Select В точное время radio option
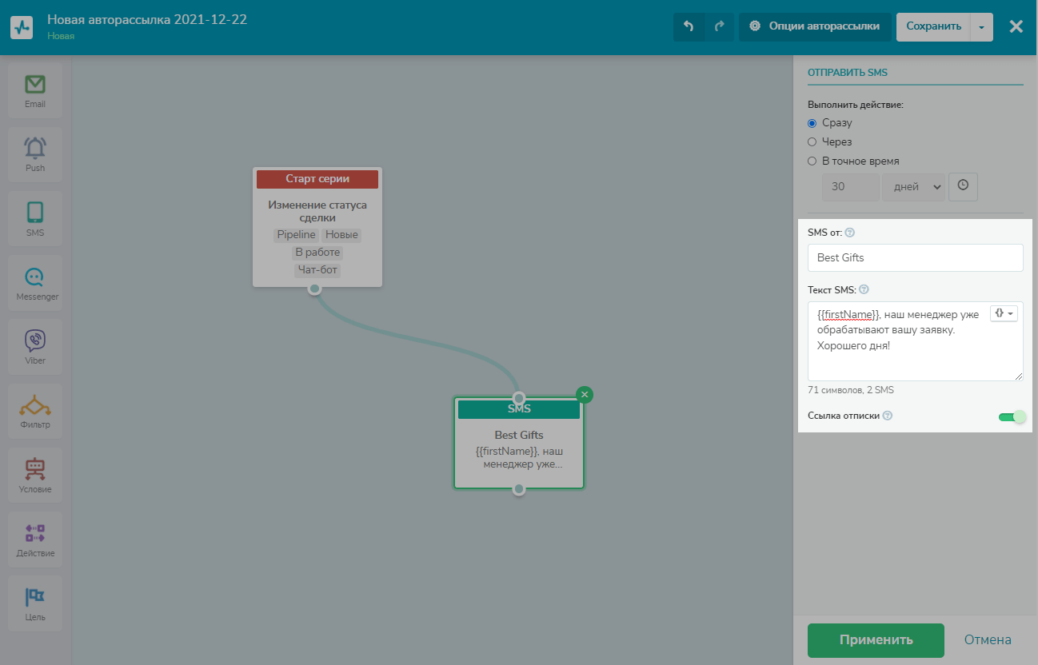Screen dimensions: 1038x665 (812, 161)
